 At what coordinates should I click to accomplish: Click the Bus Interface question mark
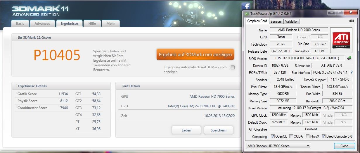[x=352, y=72]
